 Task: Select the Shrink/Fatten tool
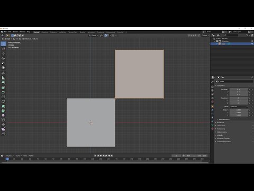[3, 125]
